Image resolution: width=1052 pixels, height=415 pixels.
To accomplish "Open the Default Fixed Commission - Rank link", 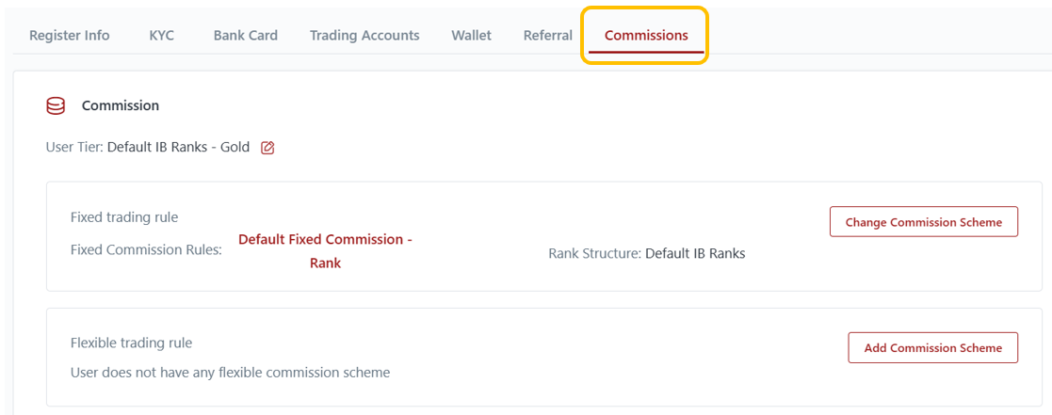I will pyautogui.click(x=325, y=251).
